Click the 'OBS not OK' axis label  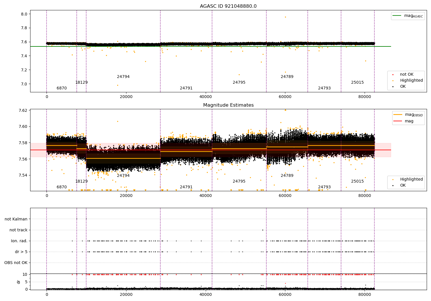tap(16, 263)
